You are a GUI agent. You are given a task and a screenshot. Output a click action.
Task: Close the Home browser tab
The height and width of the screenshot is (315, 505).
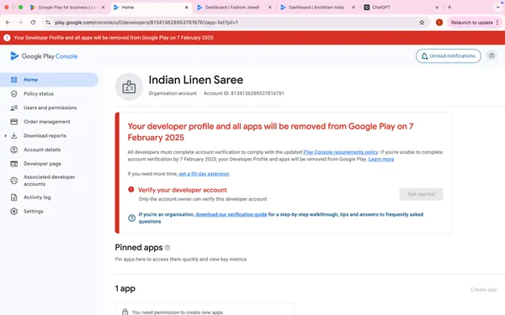[187, 7]
